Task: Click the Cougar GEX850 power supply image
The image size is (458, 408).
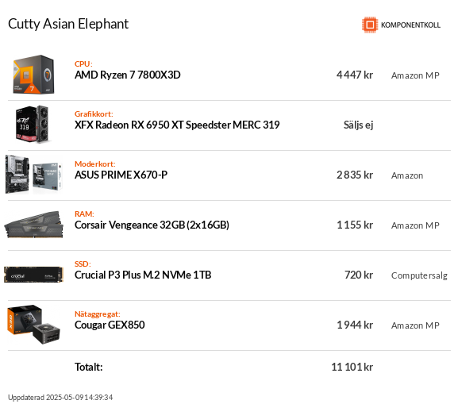Action: pyautogui.click(x=34, y=325)
